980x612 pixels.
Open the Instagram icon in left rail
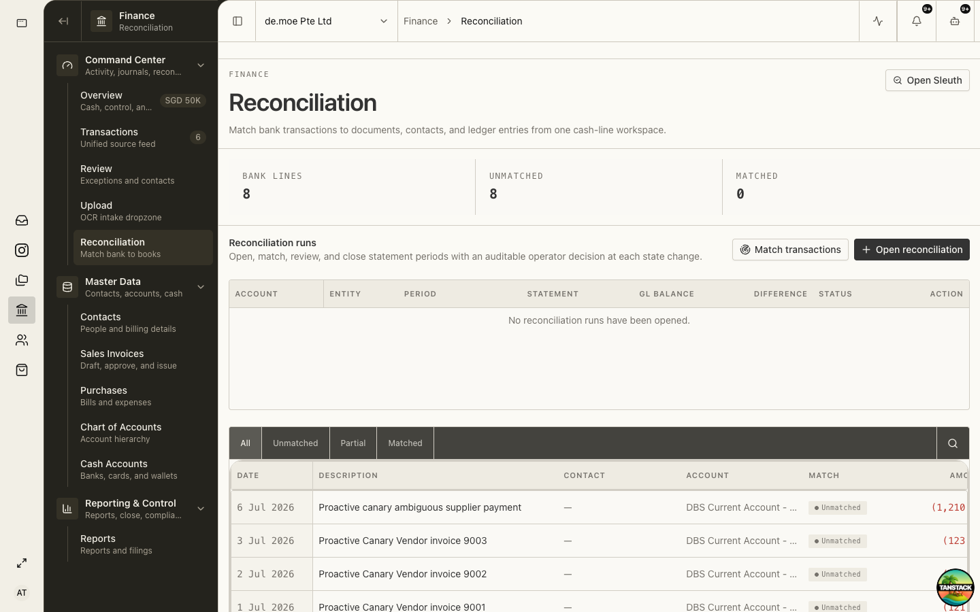(22, 250)
